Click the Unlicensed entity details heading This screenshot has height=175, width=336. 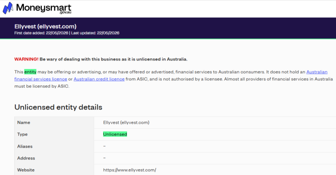(58, 107)
